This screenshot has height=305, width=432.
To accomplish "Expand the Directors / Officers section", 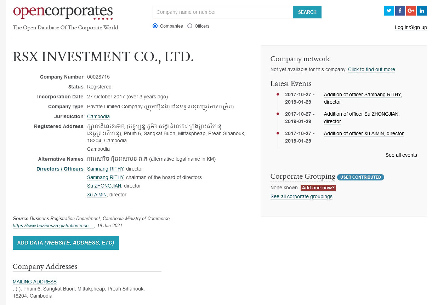I will [59, 169].
